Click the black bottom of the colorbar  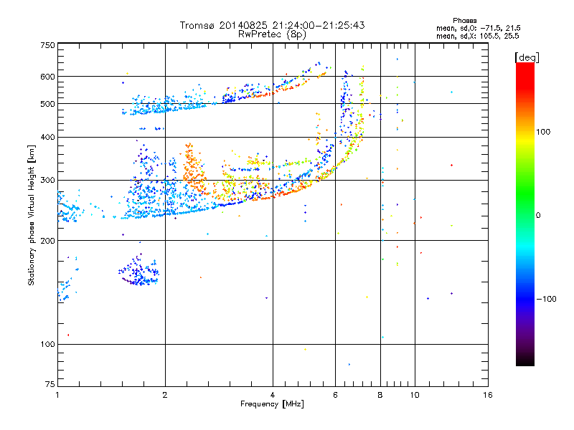click(525, 360)
